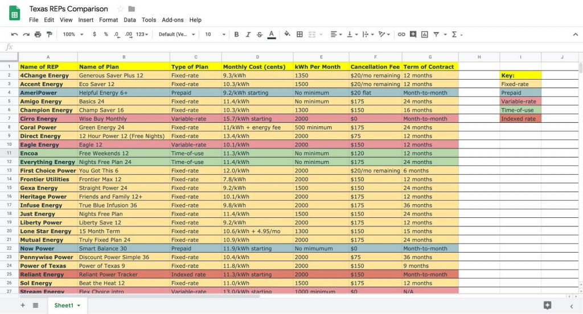Toggle italic formatting

pos(248,35)
